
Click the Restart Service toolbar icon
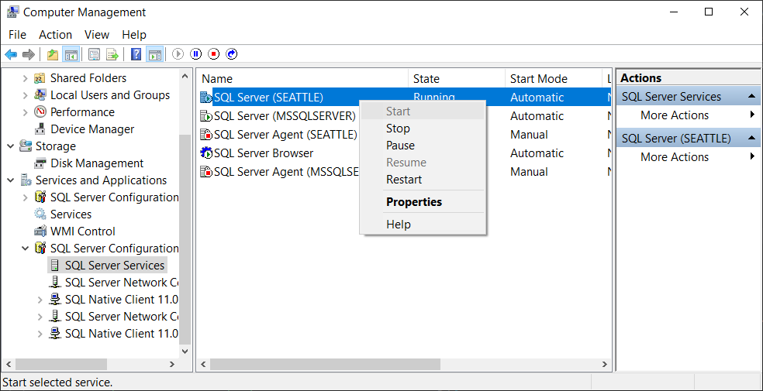point(232,54)
